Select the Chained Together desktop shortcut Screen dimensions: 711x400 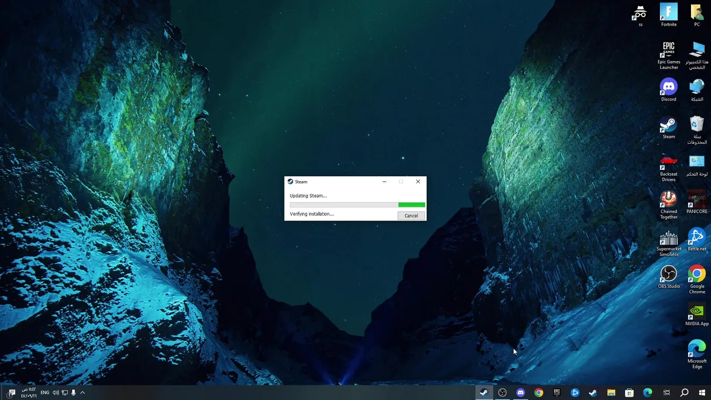669,206
